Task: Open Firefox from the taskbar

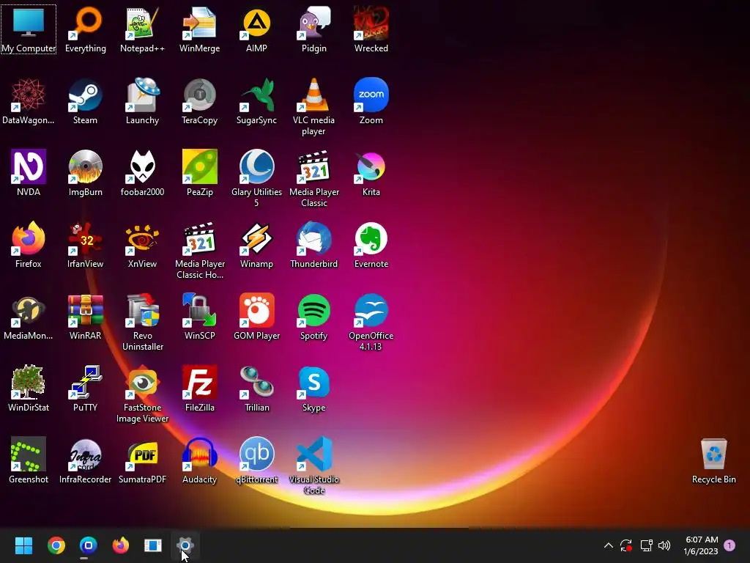Action: click(121, 545)
